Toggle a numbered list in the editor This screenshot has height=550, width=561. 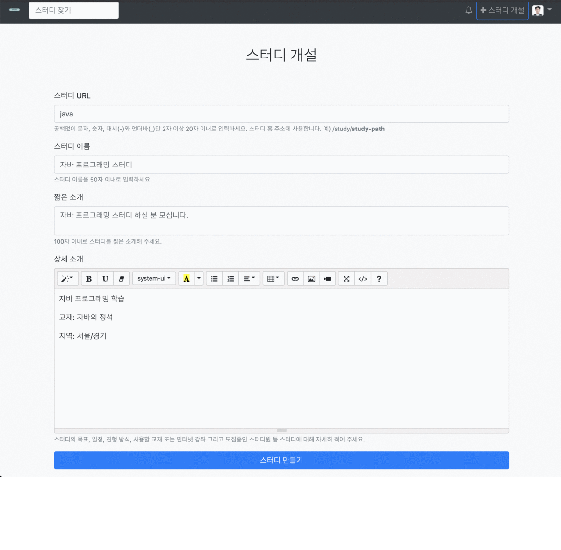(x=230, y=278)
